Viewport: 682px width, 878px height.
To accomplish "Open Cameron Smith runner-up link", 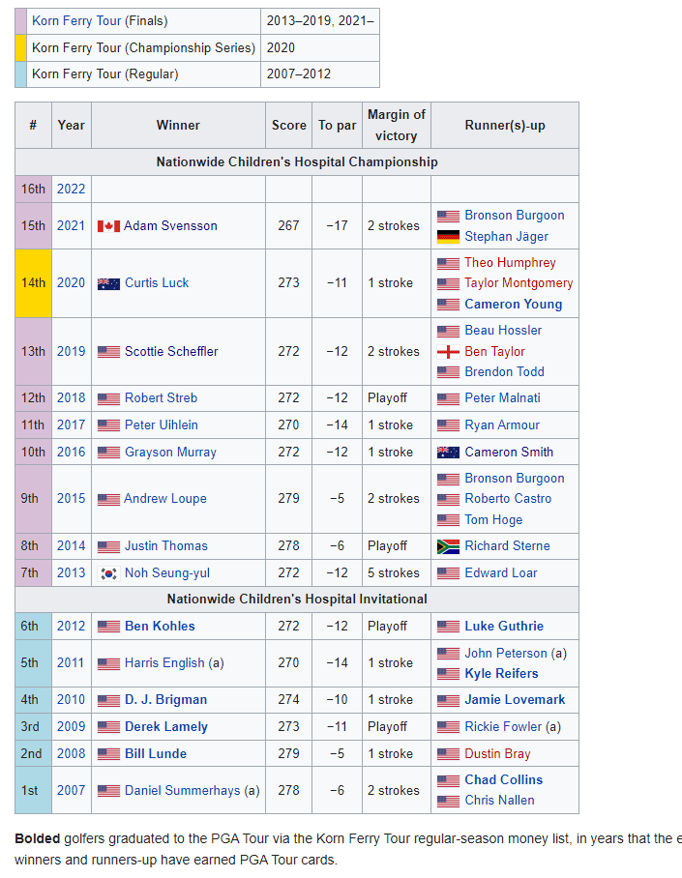I will click(509, 452).
